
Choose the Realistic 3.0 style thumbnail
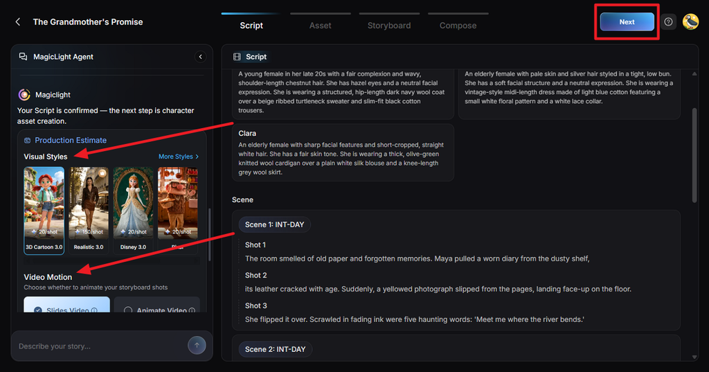click(89, 211)
